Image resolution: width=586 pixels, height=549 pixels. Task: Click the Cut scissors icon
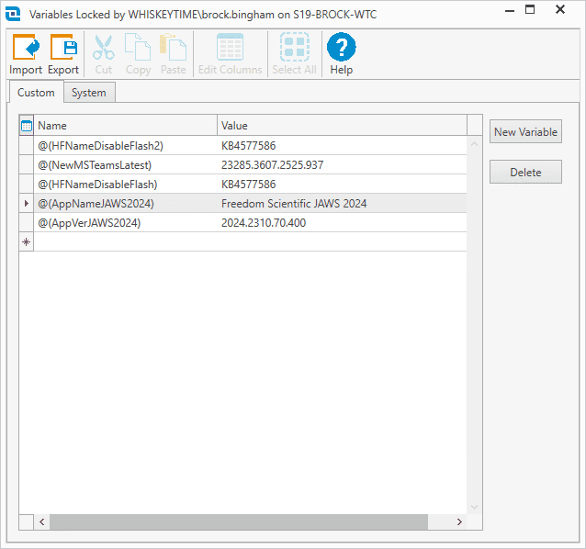pos(104,47)
